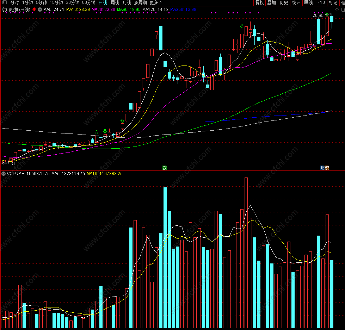
Task: Open the 多周期 multi-period view
Action: 140,2
